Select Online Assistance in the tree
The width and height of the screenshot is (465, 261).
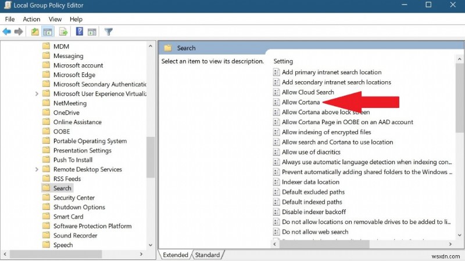click(x=77, y=122)
